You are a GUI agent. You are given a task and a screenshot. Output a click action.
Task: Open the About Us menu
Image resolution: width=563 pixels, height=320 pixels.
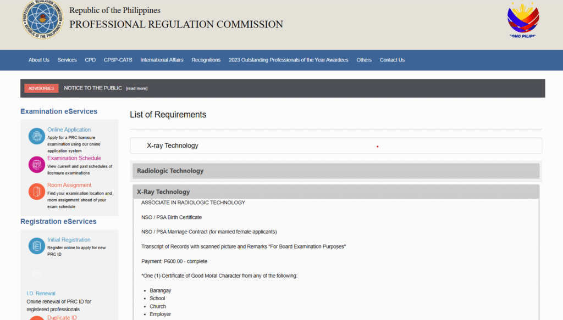39,60
